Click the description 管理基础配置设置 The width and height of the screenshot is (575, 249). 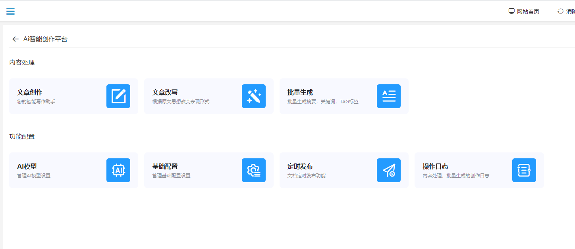coord(172,176)
